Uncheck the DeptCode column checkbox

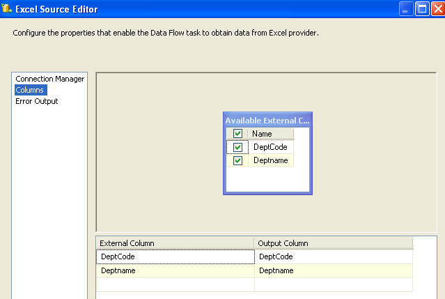pyautogui.click(x=237, y=147)
